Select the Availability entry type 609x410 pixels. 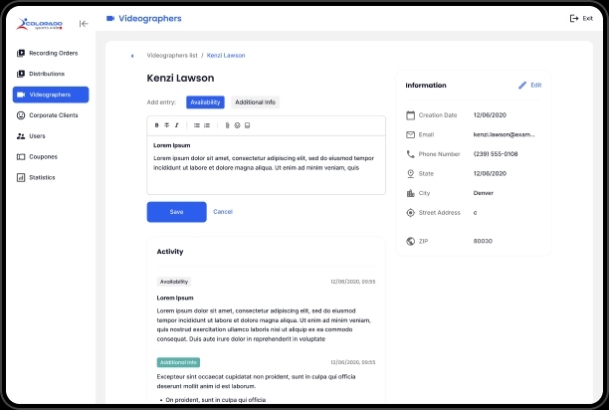(x=205, y=102)
